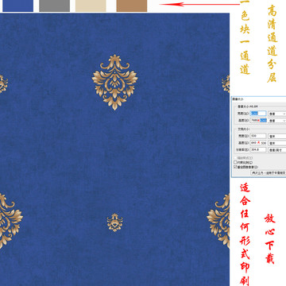Click the pixel height input field

[258, 120]
